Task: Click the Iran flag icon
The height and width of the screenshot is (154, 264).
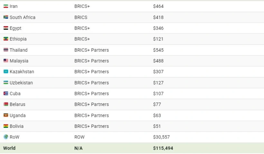Action: click(x=6, y=6)
